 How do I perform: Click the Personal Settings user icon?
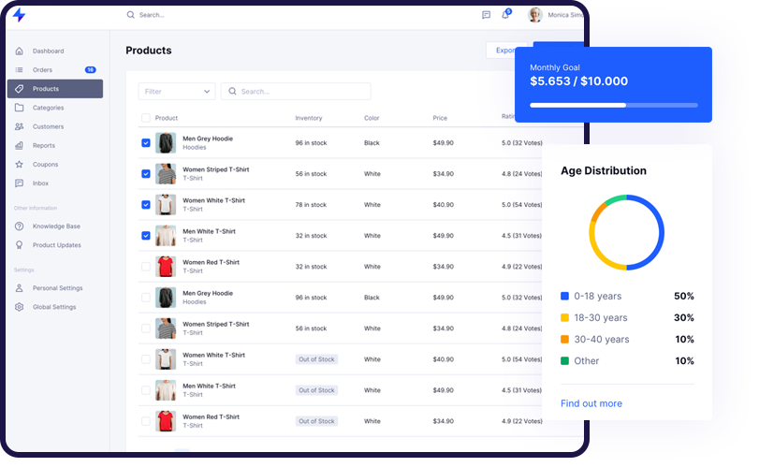[x=20, y=288]
